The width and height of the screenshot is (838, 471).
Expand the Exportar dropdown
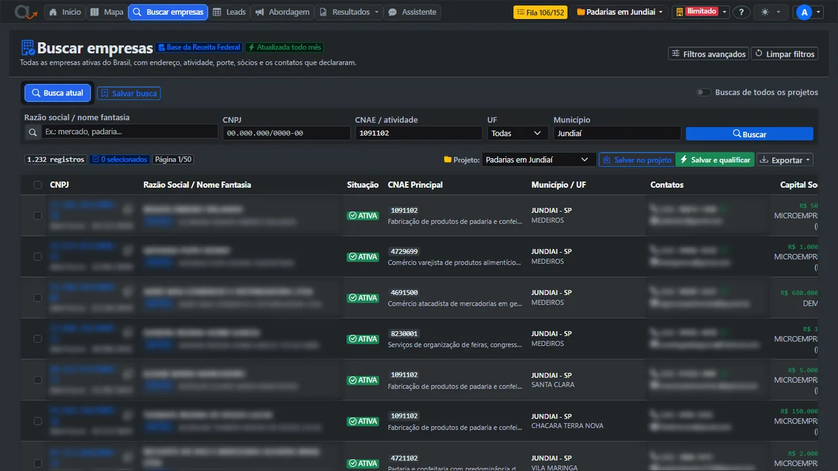784,160
